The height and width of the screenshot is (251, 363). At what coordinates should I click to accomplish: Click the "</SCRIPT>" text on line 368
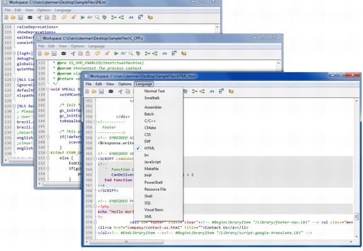pos(108,191)
